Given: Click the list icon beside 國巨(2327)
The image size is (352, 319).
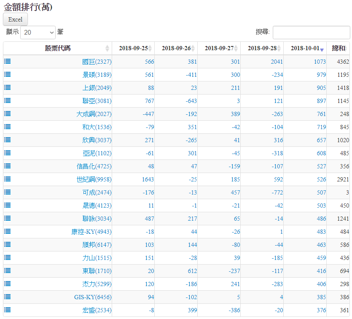Looking at the screenshot, I should [8, 61].
